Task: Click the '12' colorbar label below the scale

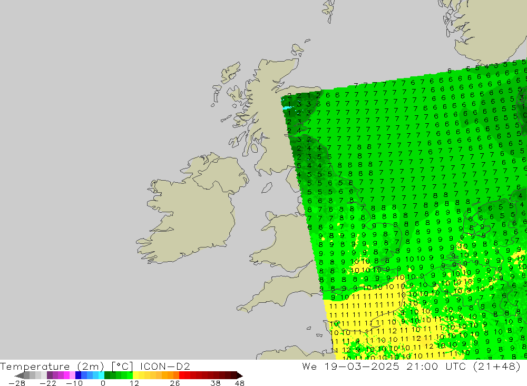Action: (134, 383)
